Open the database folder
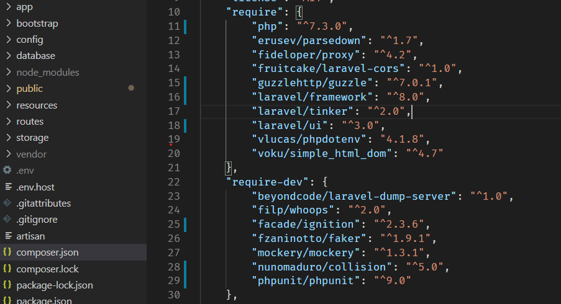 pos(36,56)
